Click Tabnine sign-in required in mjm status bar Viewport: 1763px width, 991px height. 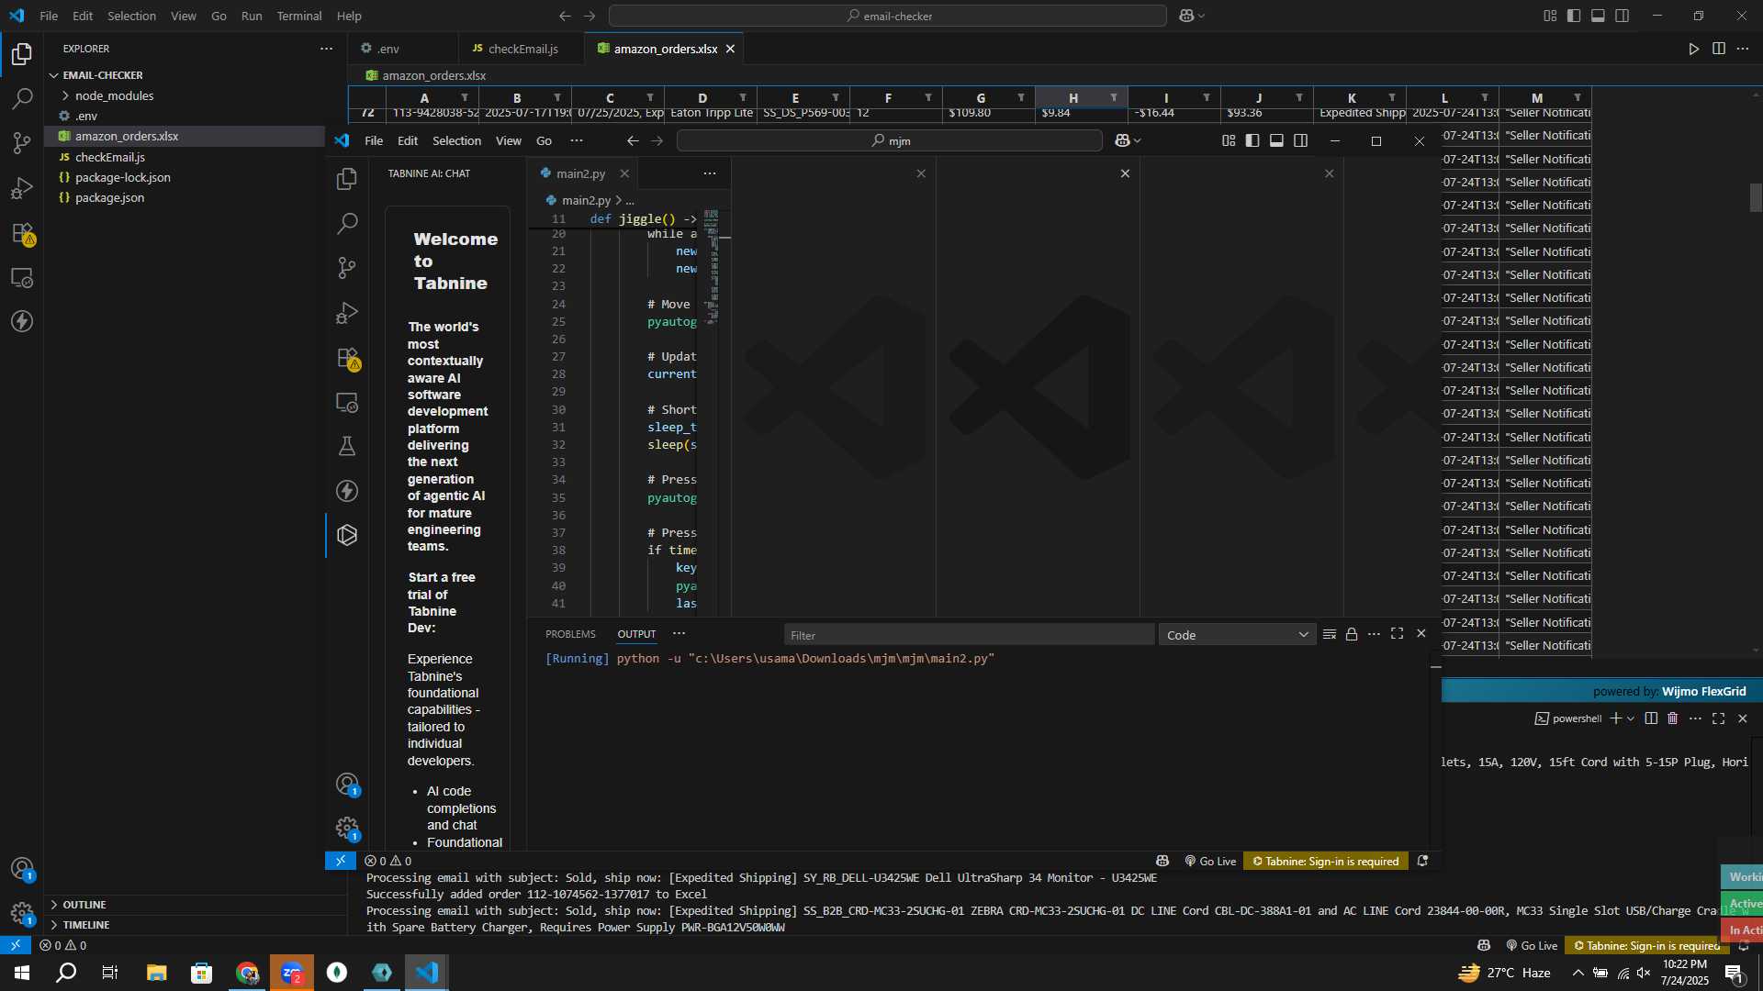point(1325,861)
